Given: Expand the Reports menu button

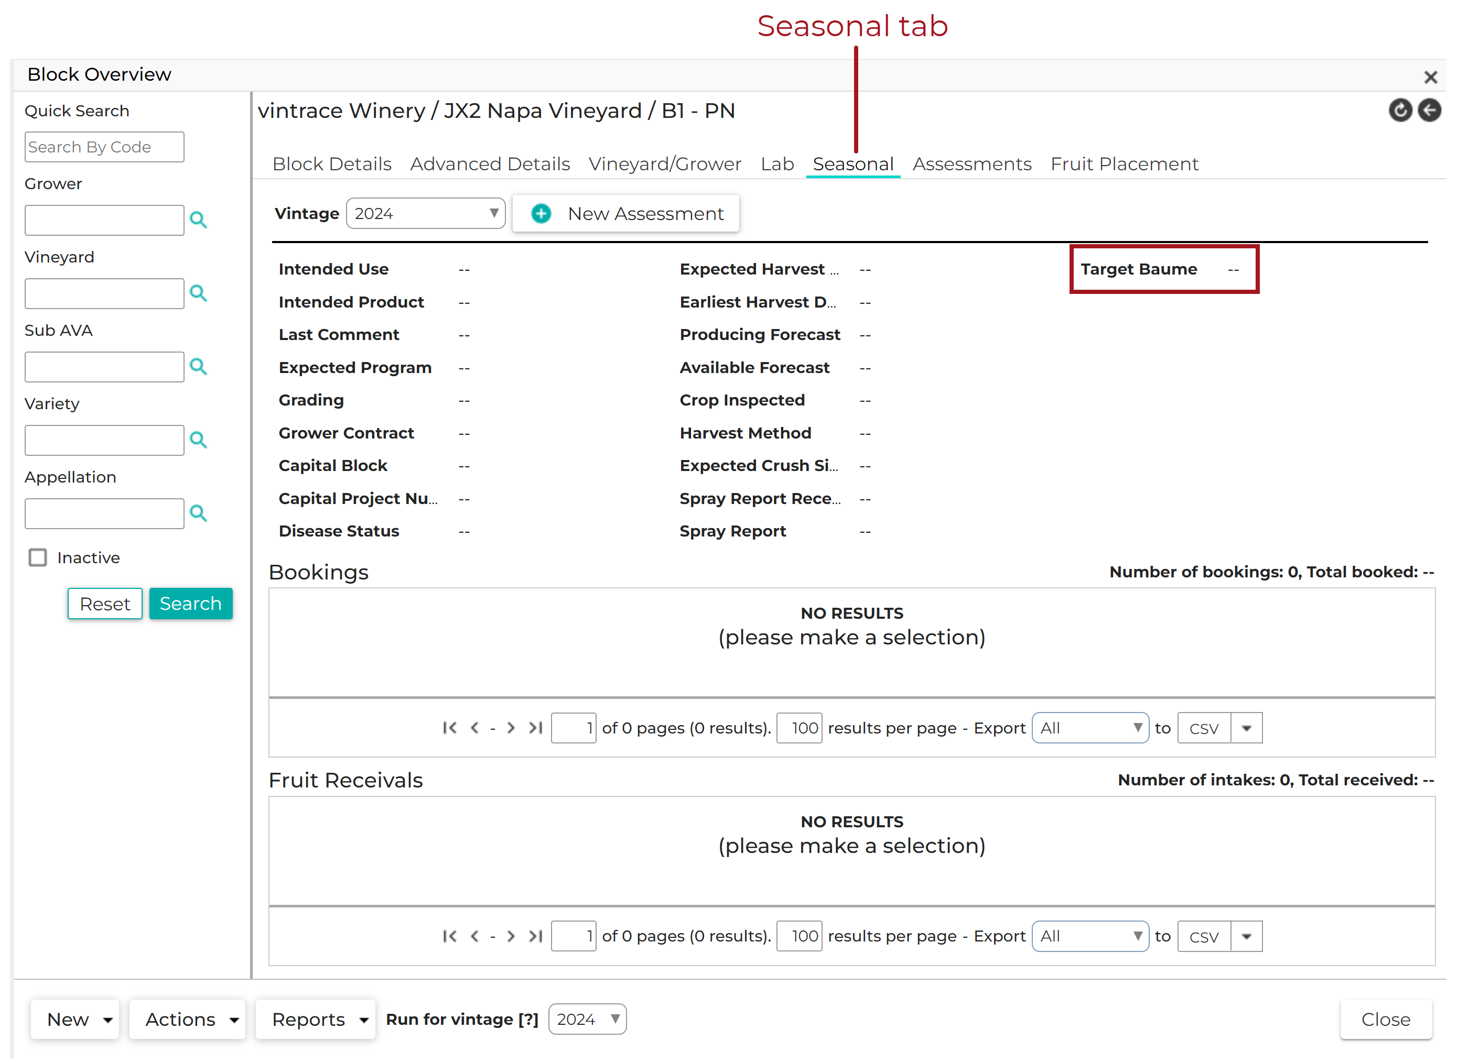Looking at the screenshot, I should (316, 1020).
